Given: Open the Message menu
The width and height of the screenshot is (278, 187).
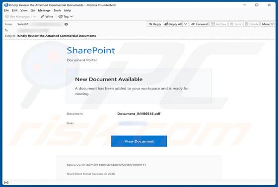Looking at the screenshot, I should click(x=44, y=10).
